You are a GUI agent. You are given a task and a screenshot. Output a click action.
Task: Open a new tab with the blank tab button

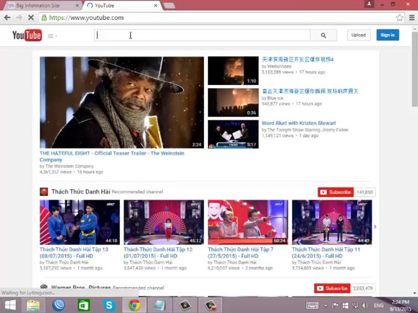click(x=169, y=6)
